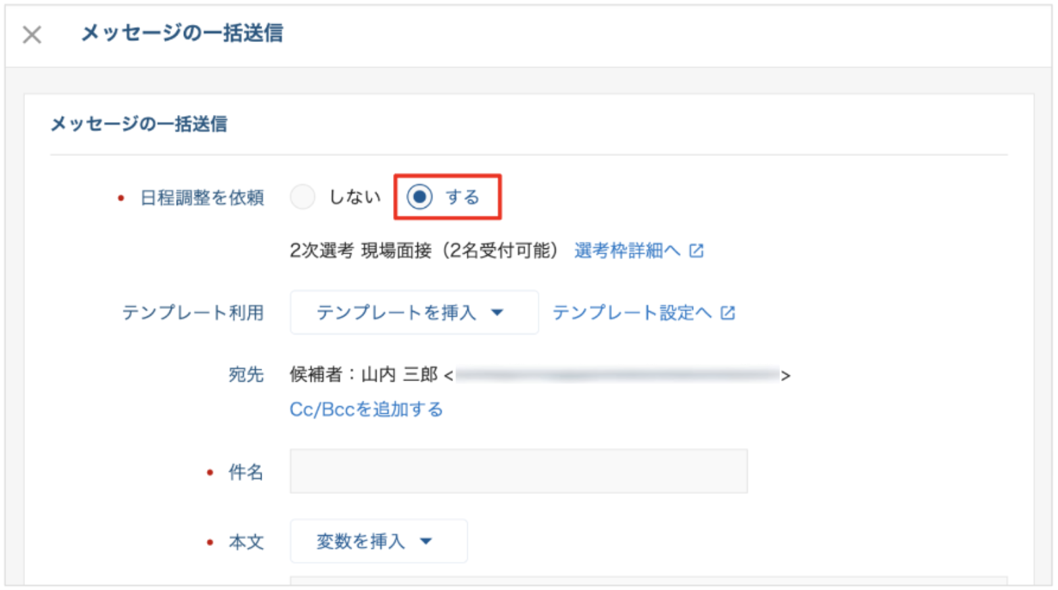This screenshot has height=590, width=1058.
Task: Click external-link icon beside 選考枠詳細へ
Action: click(697, 250)
